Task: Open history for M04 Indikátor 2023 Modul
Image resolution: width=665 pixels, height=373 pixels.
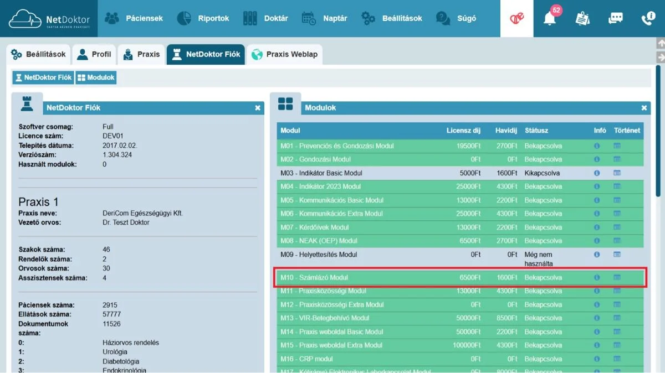Action: (x=617, y=186)
